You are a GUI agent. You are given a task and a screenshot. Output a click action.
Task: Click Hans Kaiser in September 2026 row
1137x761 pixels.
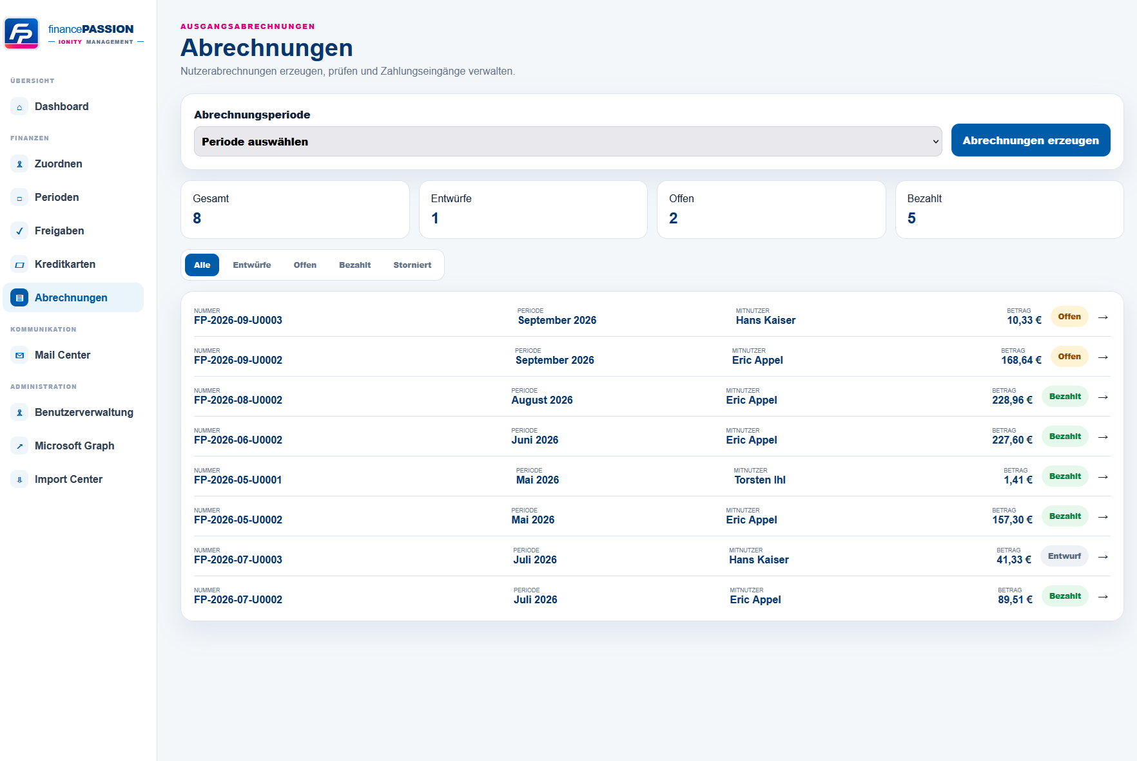click(x=766, y=321)
